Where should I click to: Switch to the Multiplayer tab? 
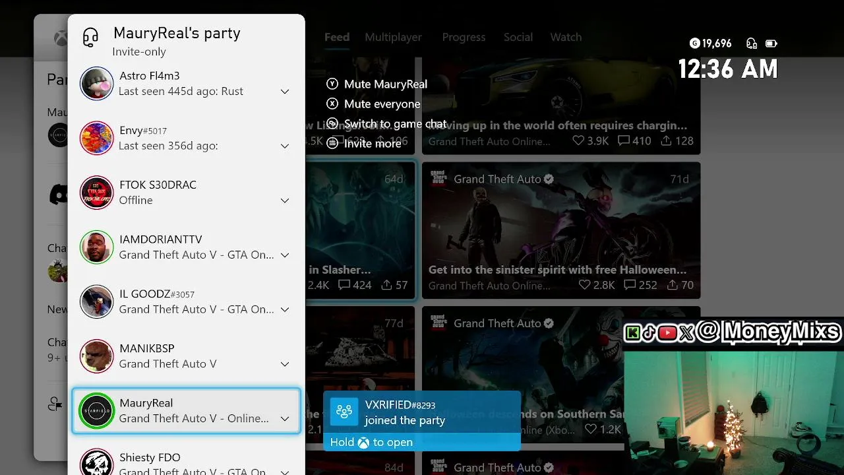pos(393,37)
